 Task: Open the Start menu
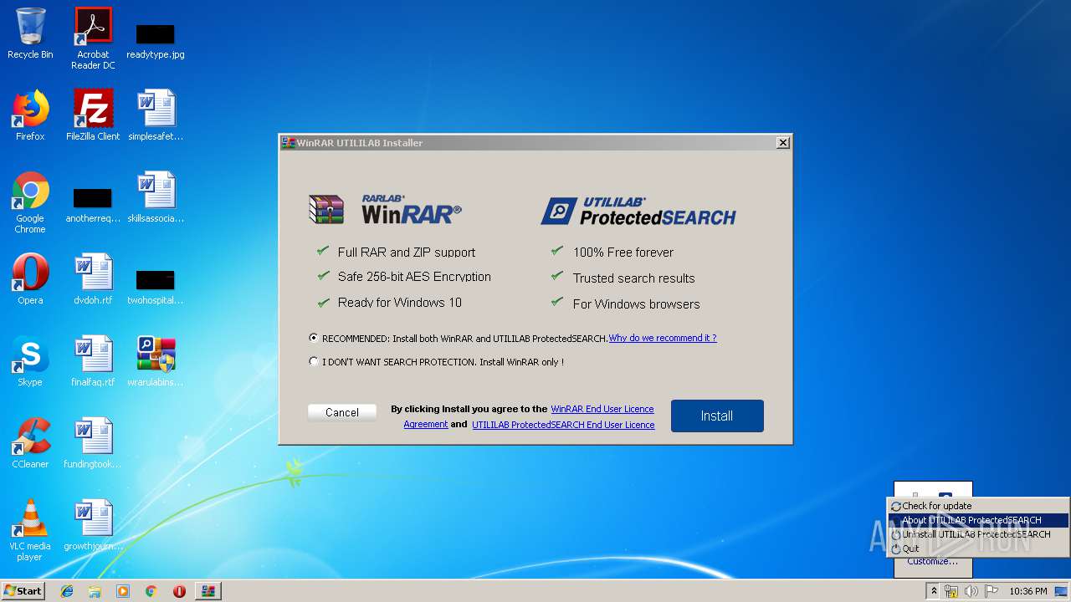(x=23, y=591)
